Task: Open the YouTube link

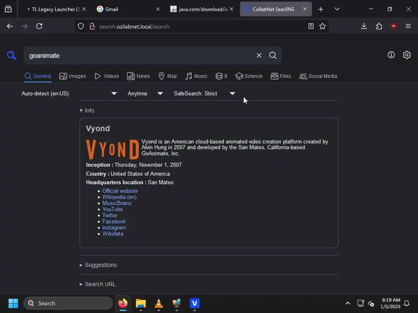Action: pos(113,209)
